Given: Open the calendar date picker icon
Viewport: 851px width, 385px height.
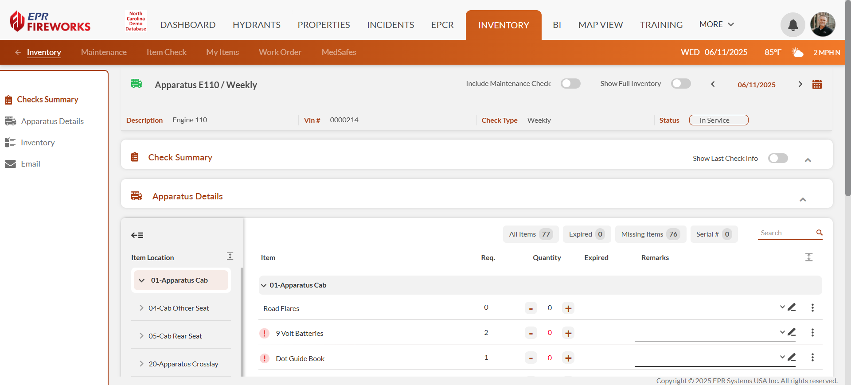Looking at the screenshot, I should [817, 85].
